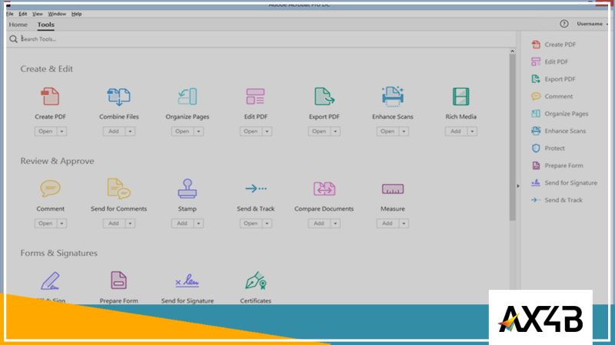The image size is (615, 345).
Task: Switch to the Home tab
Action: [18, 25]
